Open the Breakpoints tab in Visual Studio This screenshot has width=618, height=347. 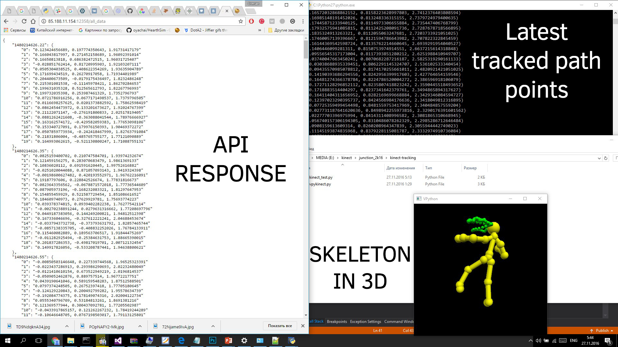point(337,322)
